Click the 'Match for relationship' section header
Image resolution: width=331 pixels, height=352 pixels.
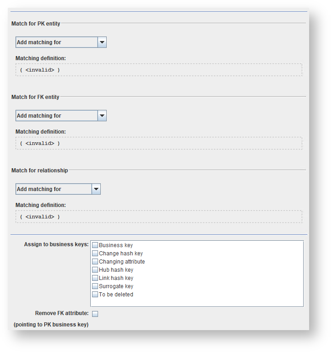tap(40, 171)
